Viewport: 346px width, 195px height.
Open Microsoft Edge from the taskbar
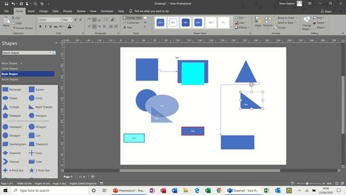click(x=197, y=190)
